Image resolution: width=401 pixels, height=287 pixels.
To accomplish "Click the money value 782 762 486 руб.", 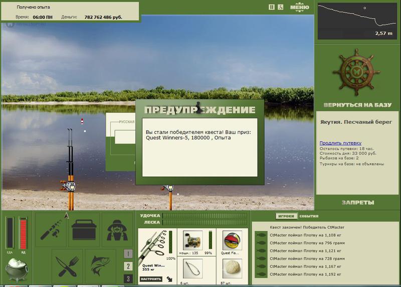I will (103, 17).
